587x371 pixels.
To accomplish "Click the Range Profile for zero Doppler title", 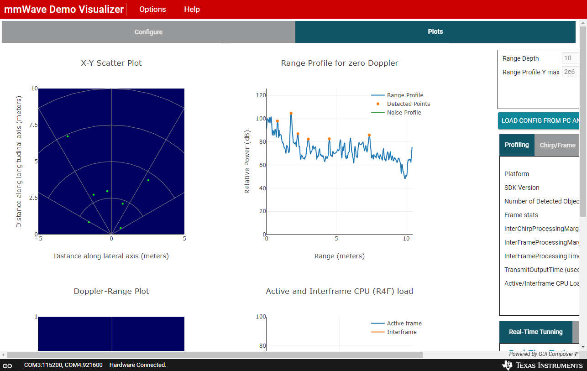I will [340, 63].
